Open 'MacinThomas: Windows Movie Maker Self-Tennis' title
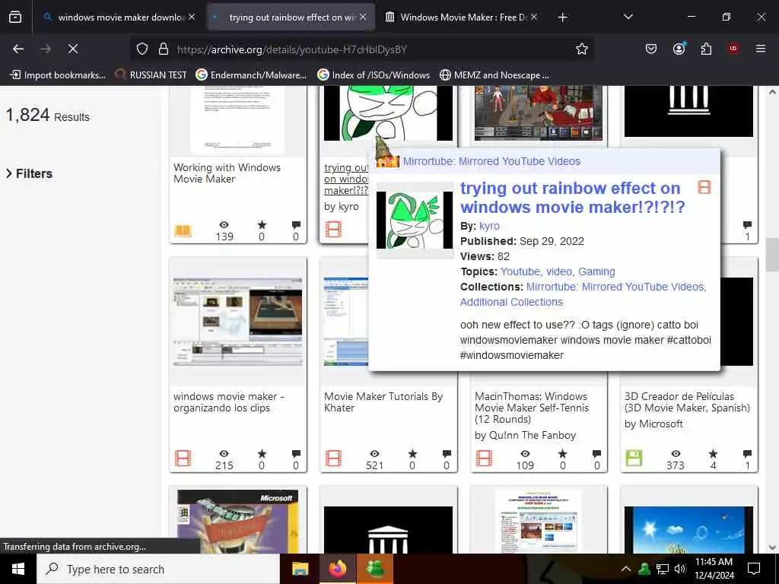 pos(532,408)
